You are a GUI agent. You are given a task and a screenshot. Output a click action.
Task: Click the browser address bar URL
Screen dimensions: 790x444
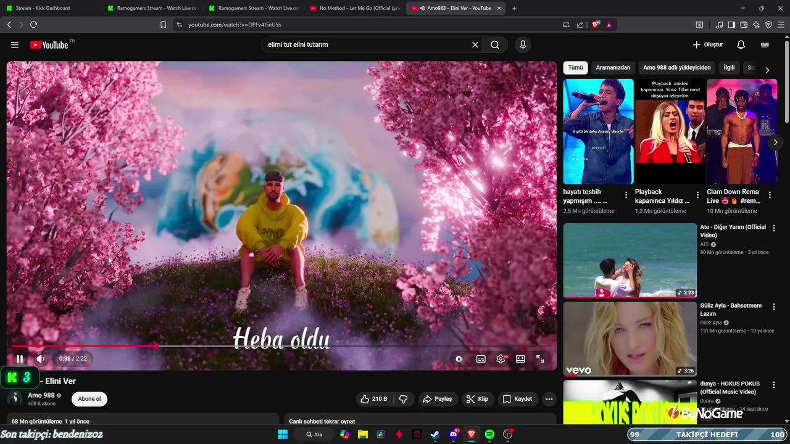click(x=235, y=25)
